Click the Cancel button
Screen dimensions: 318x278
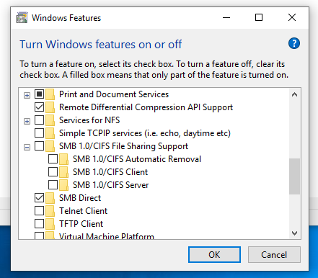(x=274, y=254)
